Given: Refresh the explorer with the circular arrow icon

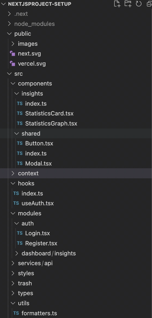Looking at the screenshot, I should tap(139, 4).
